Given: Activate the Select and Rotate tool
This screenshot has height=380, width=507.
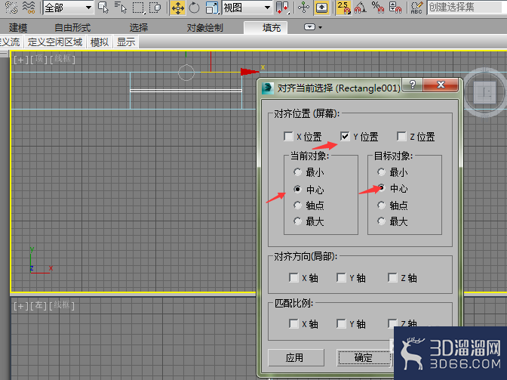Looking at the screenshot, I should 194,8.
